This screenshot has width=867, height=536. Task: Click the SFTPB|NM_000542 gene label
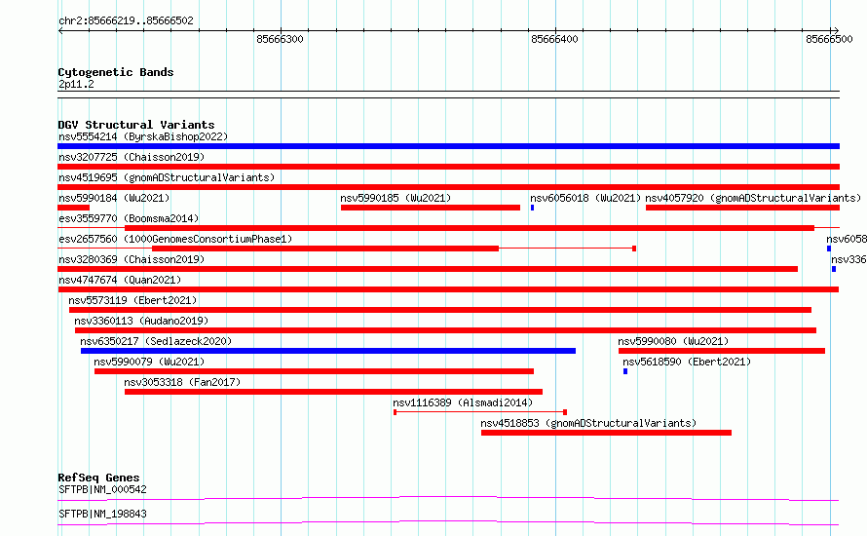(x=103, y=489)
